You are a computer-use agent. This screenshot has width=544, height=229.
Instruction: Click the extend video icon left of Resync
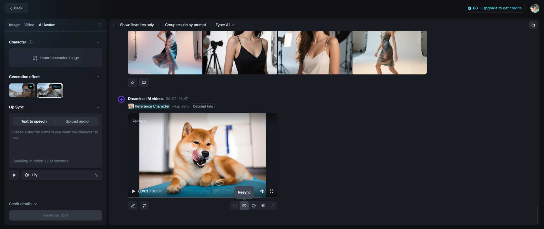[235, 206]
